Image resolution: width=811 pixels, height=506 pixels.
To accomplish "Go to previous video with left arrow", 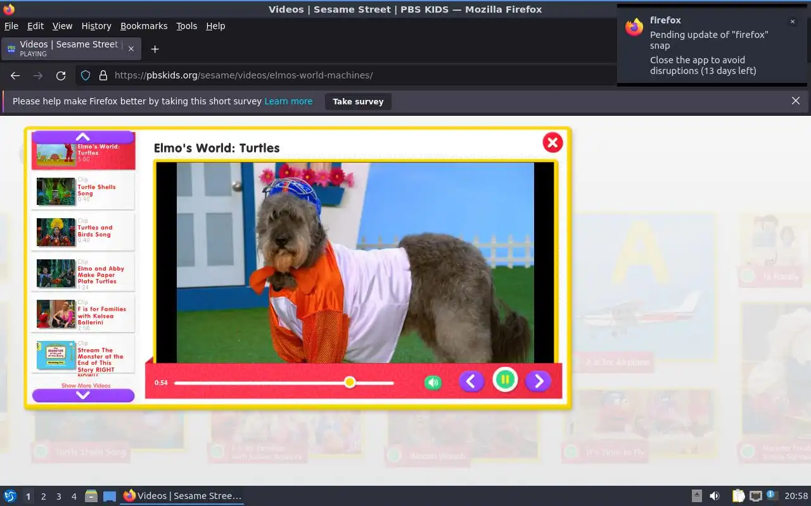I will click(471, 381).
